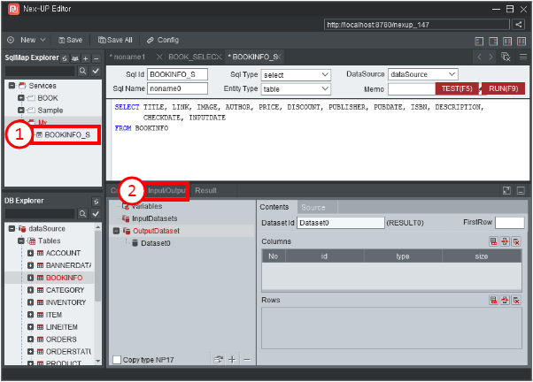Image resolution: width=533 pixels, height=382 pixels.
Task: Click the insert column icon in Columns
Action: [505, 241]
